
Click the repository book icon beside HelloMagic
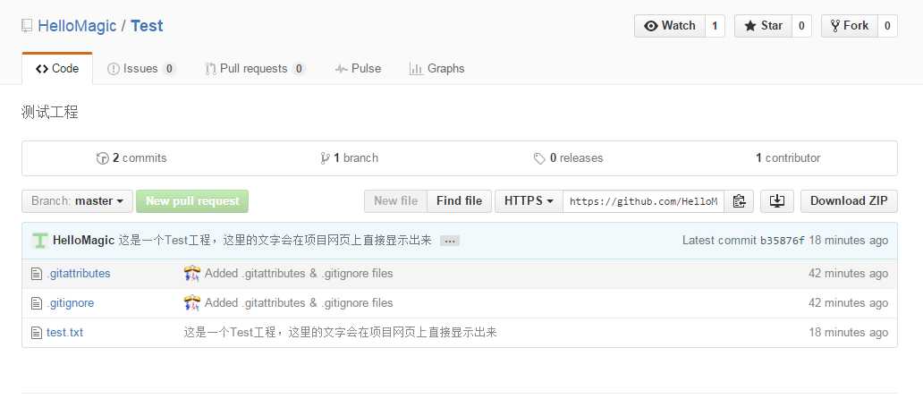(27, 26)
